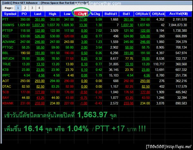Select the DTAC symbol
The image size is (193, 150).
tap(7, 87)
